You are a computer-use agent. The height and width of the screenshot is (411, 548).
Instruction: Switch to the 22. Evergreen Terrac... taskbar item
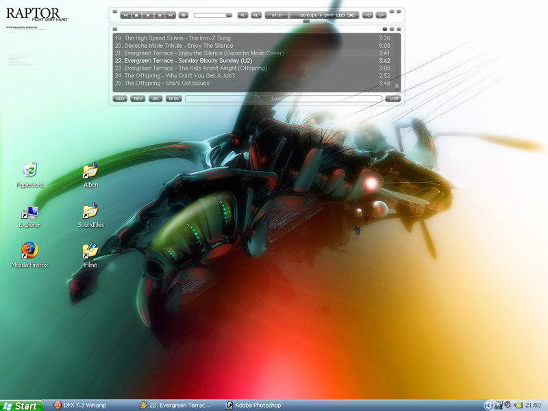pyautogui.click(x=176, y=406)
